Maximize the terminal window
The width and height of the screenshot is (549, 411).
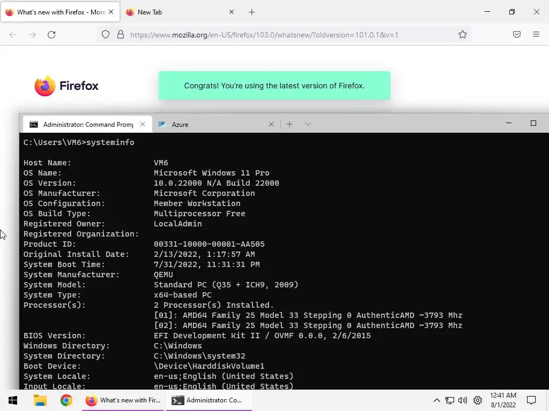(533, 123)
